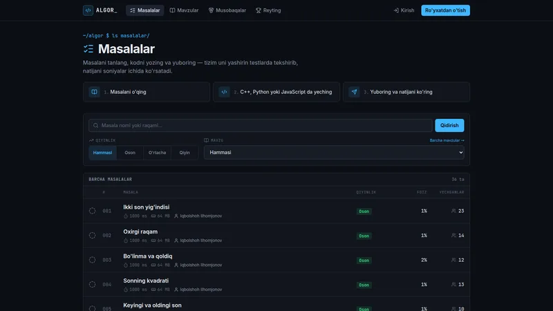Click the book icon in step 1 card
The width and height of the screenshot is (553, 311).
94,92
